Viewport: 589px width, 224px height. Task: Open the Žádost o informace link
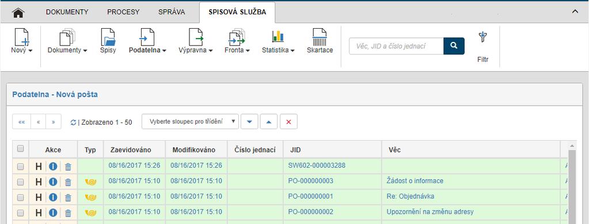pyautogui.click(x=415, y=181)
